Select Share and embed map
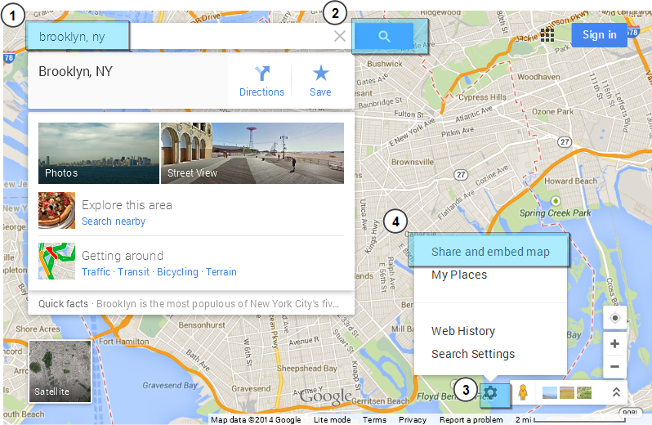The image size is (652, 425). (x=490, y=252)
